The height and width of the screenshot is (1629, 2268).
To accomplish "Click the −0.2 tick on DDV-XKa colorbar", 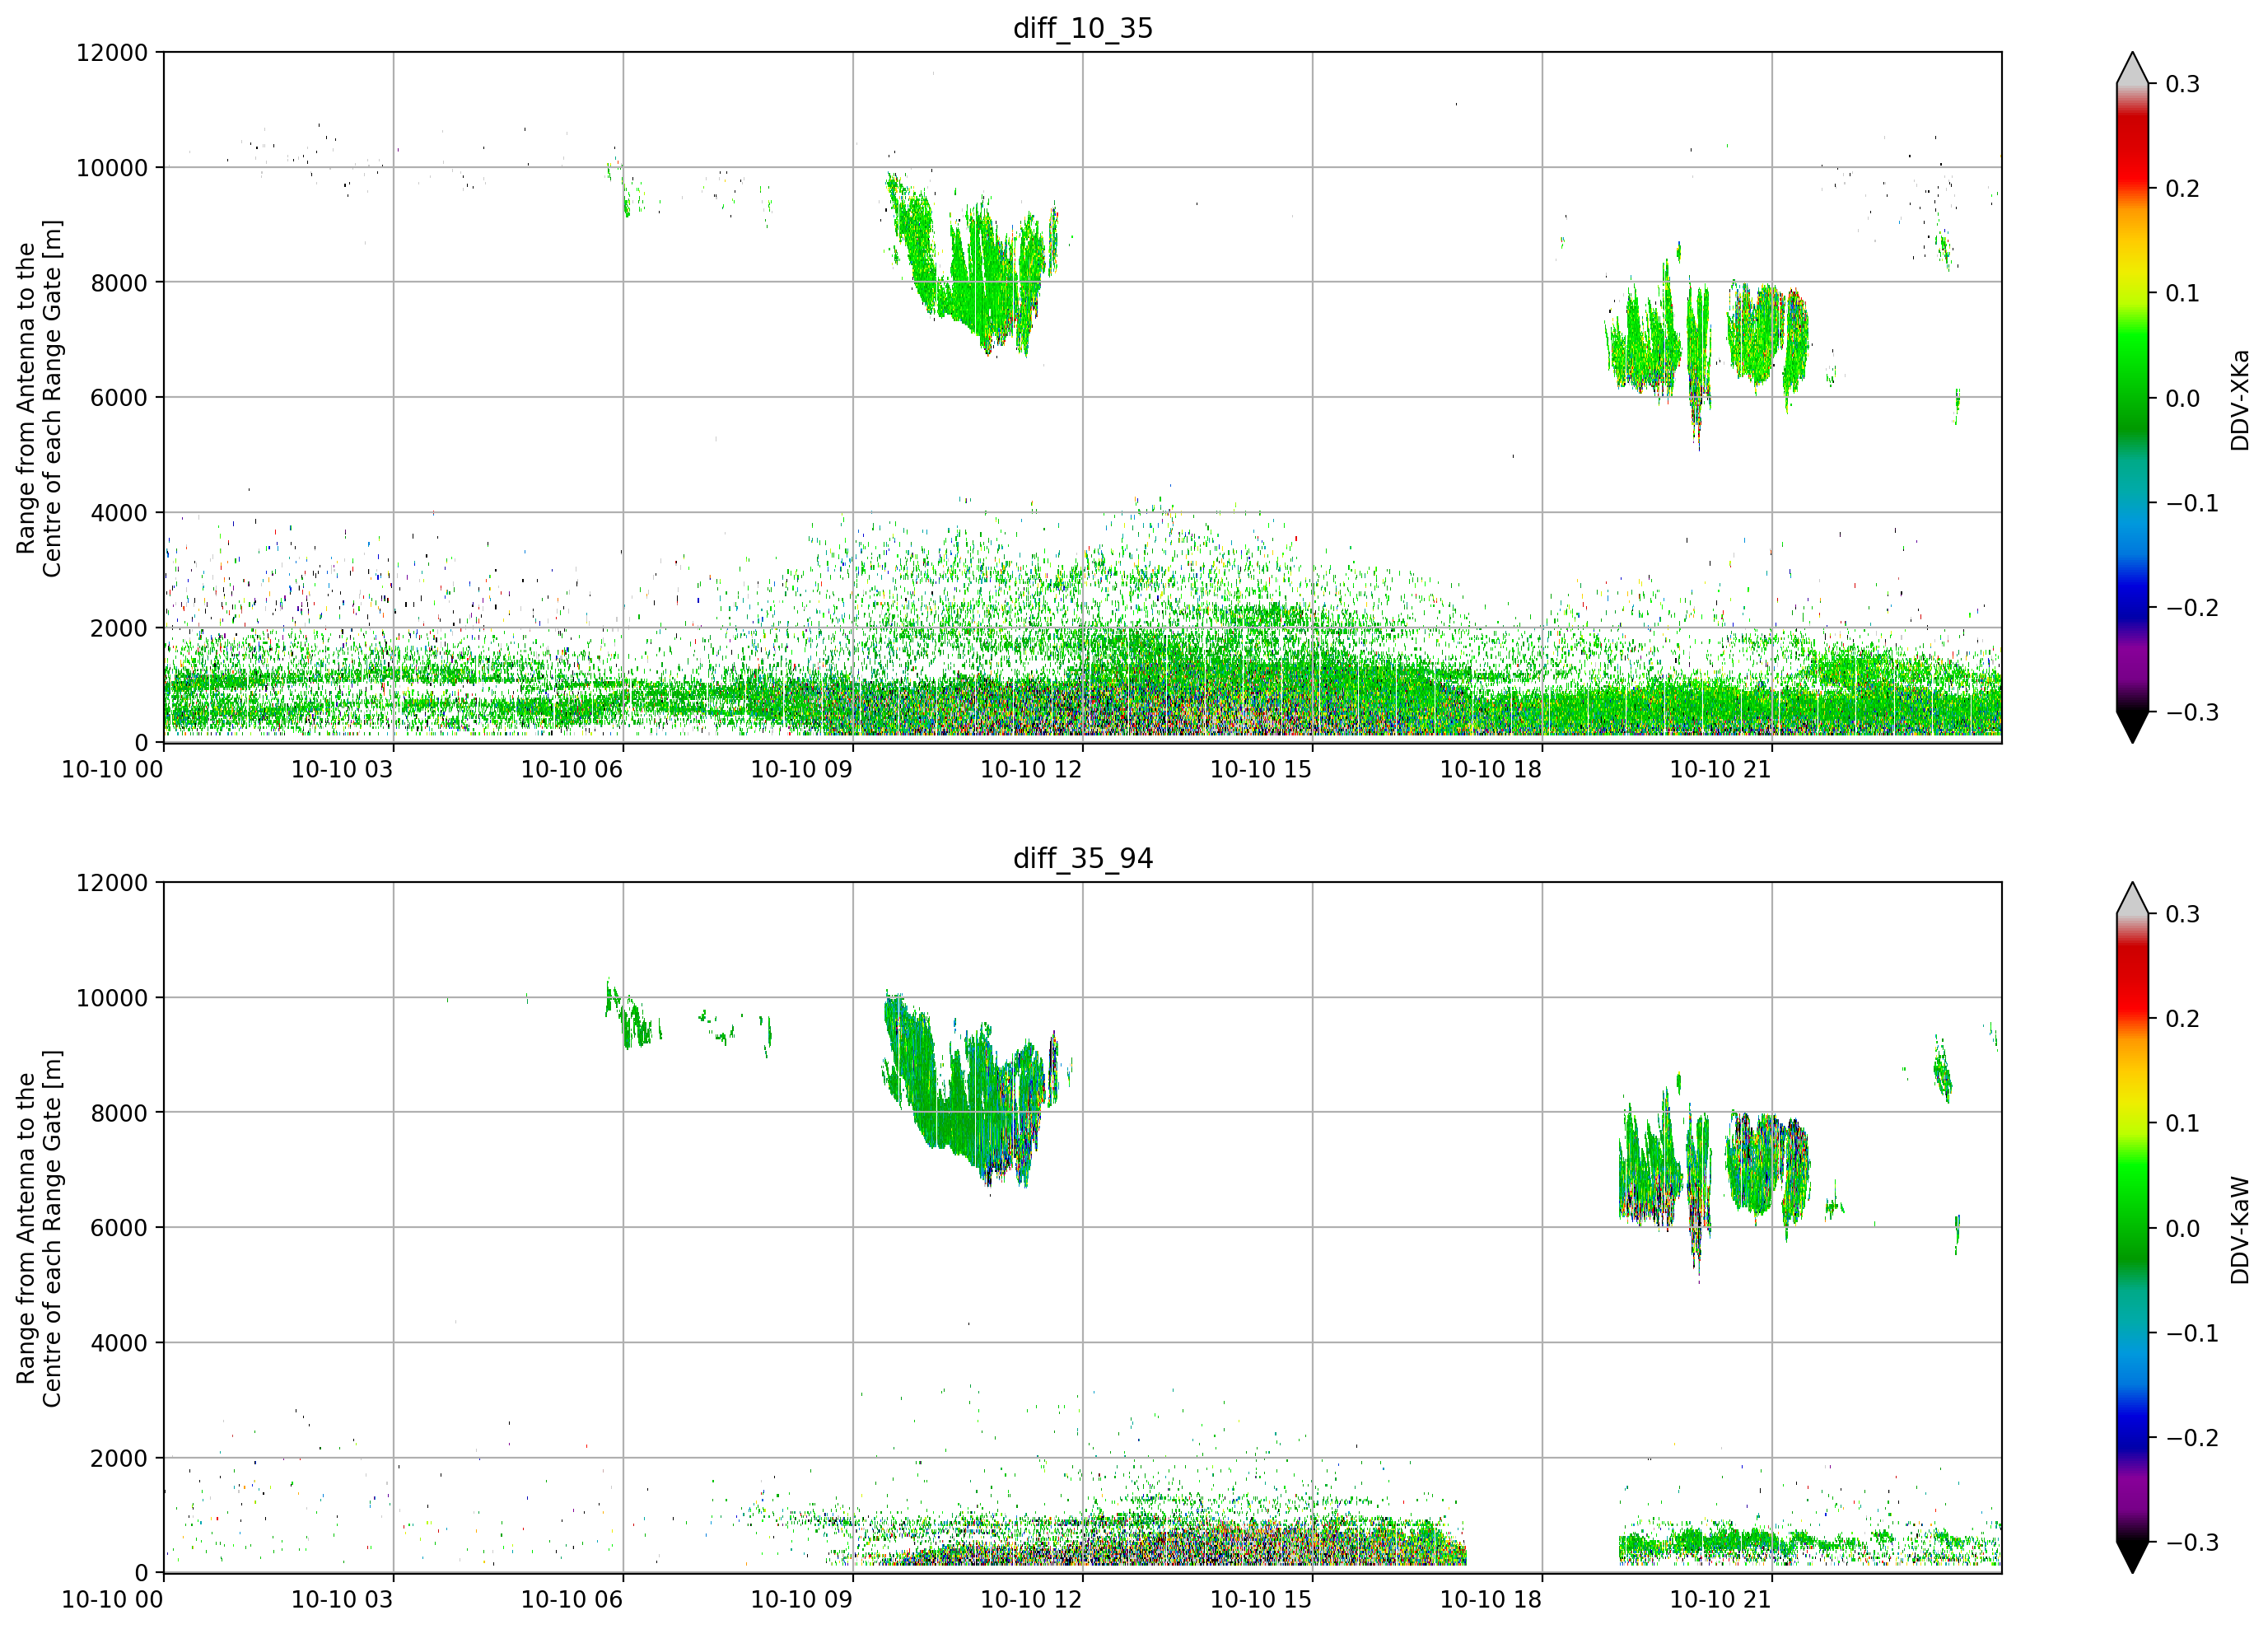I will pos(2192,607).
